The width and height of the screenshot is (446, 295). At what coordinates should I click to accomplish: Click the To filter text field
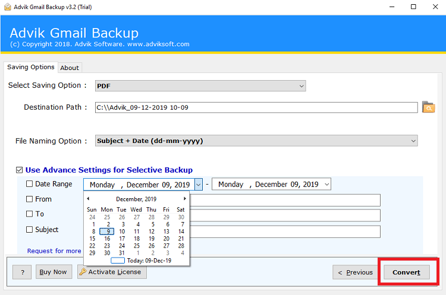point(285,215)
